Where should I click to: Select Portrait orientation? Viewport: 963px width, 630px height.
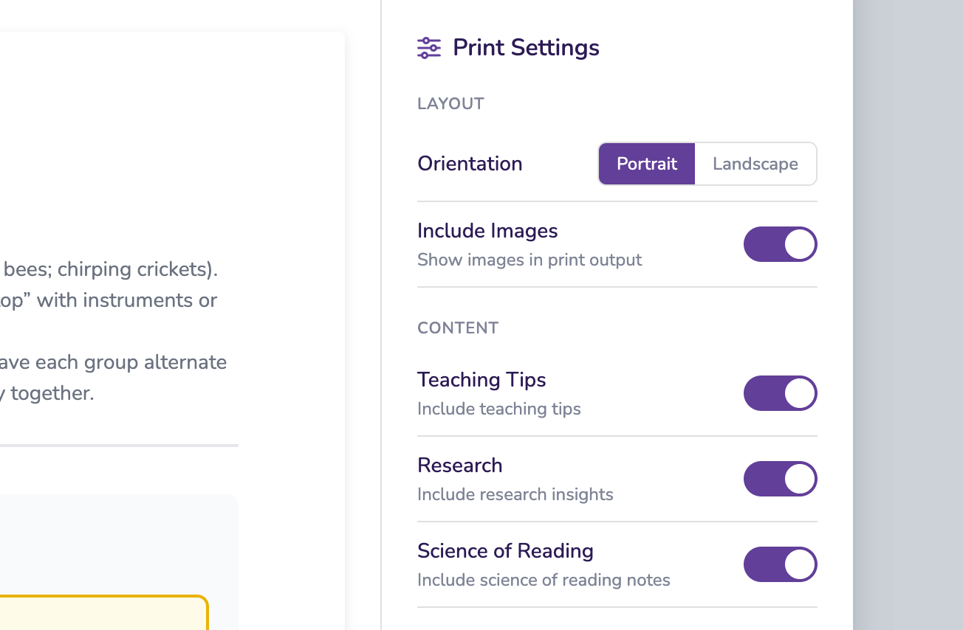click(647, 164)
